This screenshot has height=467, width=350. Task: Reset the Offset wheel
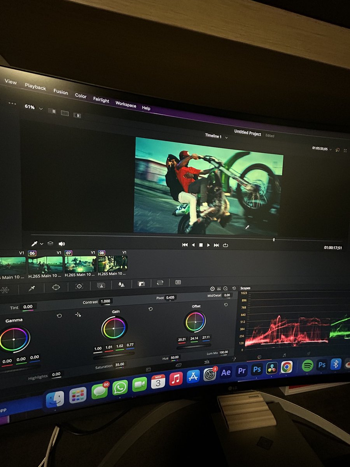click(x=226, y=305)
